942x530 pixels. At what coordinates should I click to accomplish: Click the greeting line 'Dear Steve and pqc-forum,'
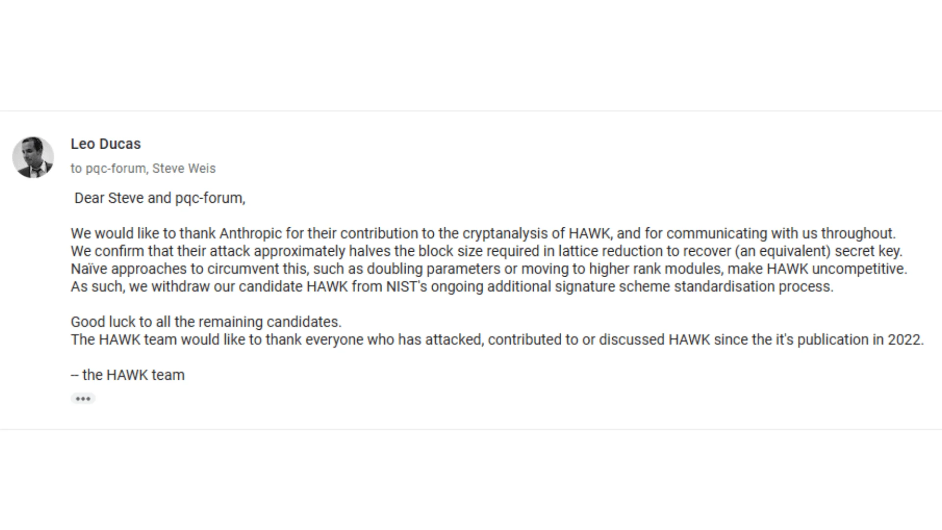coord(160,198)
